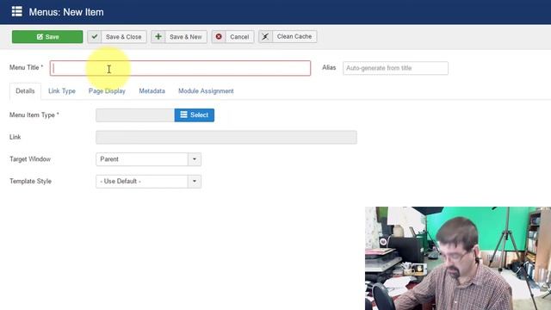Click the empty Menu Item Type field

pyautogui.click(x=135, y=115)
